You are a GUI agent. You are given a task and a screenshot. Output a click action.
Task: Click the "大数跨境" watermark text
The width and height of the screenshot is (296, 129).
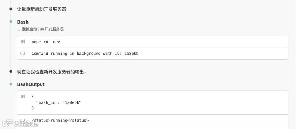(x=27, y=124)
